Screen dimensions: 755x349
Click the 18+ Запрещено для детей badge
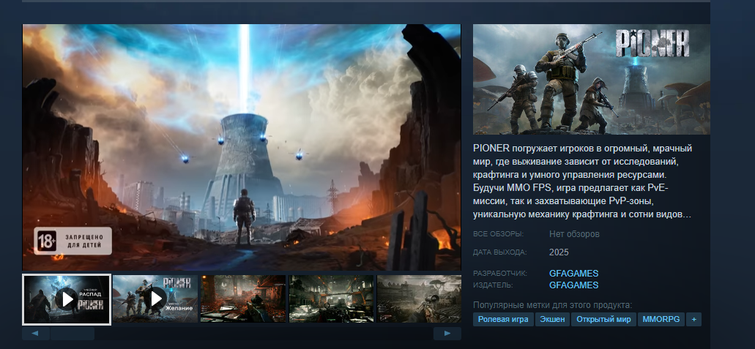tap(72, 241)
